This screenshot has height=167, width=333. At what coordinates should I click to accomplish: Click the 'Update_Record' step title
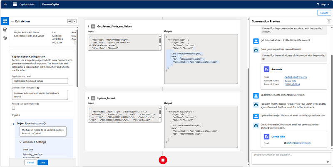point(106,98)
